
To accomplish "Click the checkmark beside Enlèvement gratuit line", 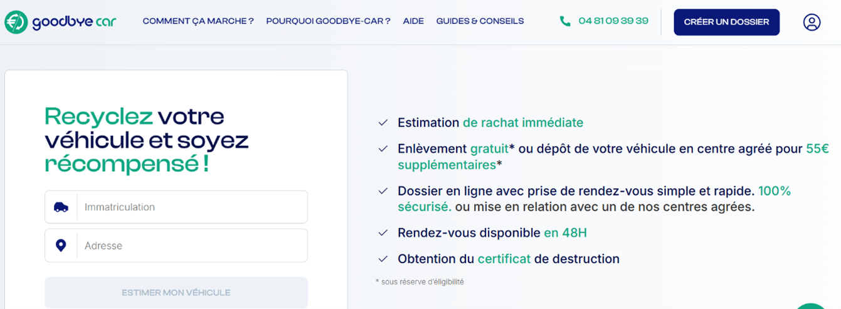I will click(x=383, y=149).
